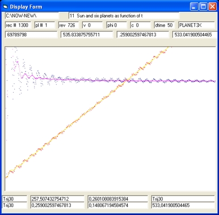
Task: Click the 535.833875755711 value field
Action: click(x=87, y=35)
